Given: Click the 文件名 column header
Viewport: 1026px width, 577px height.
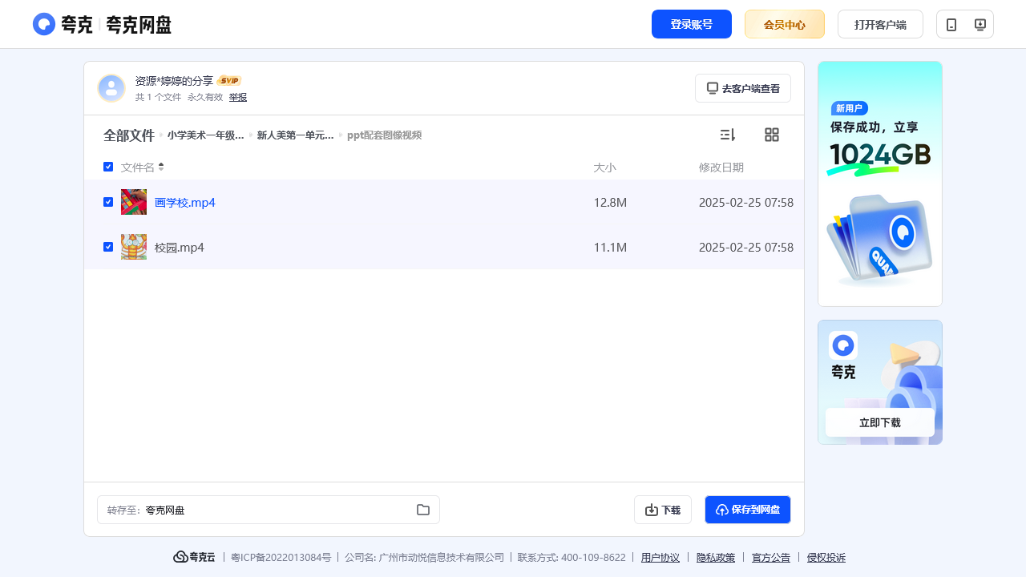Looking at the screenshot, I should [x=138, y=167].
